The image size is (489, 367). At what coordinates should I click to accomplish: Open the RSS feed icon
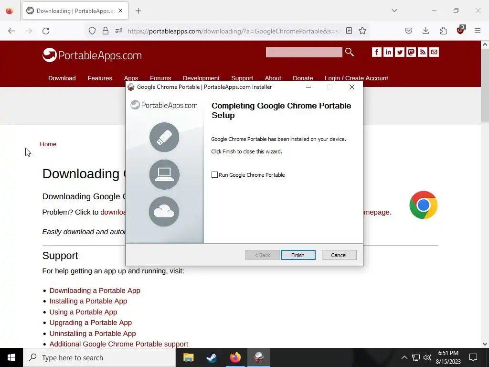point(423,52)
